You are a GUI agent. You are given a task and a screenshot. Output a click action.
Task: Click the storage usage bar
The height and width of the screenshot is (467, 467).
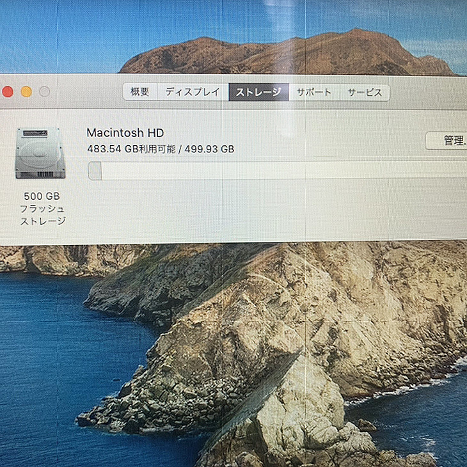pyautogui.click(x=277, y=171)
